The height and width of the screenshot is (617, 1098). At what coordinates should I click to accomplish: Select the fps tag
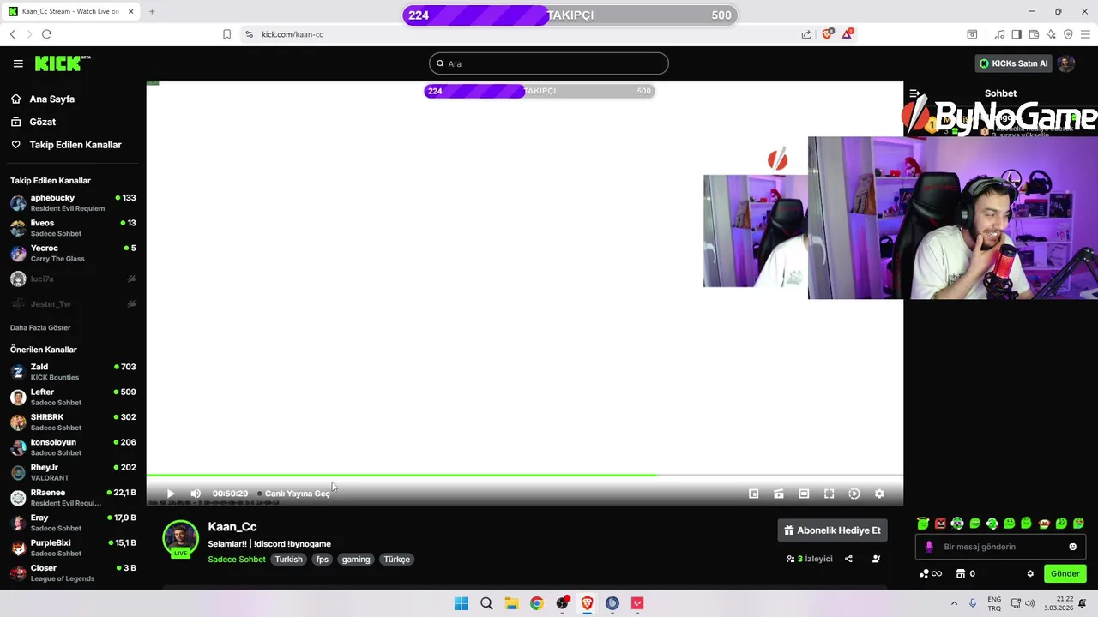pyautogui.click(x=322, y=560)
